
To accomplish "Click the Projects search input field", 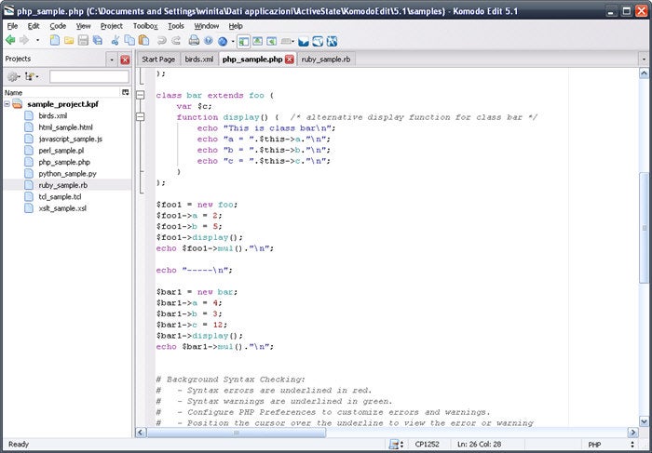I will 88,76.
